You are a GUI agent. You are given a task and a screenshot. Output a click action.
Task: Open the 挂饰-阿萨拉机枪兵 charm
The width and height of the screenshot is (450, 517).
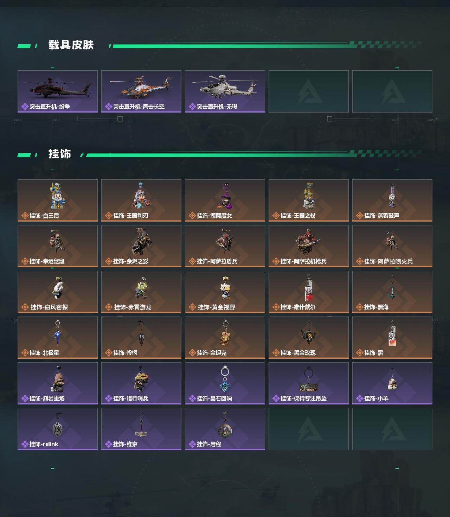(x=309, y=246)
